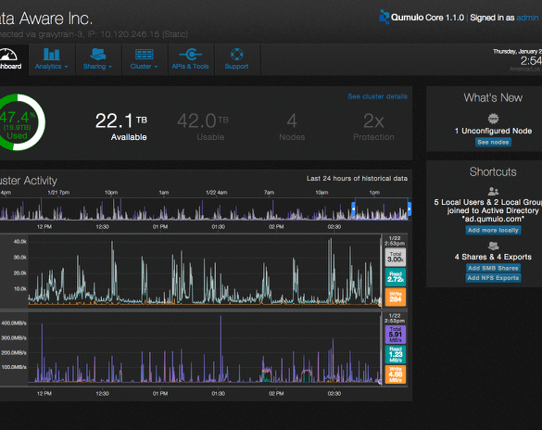Click the throughput Read 1.23 MB/s box
The image size is (542, 430).
396,354
